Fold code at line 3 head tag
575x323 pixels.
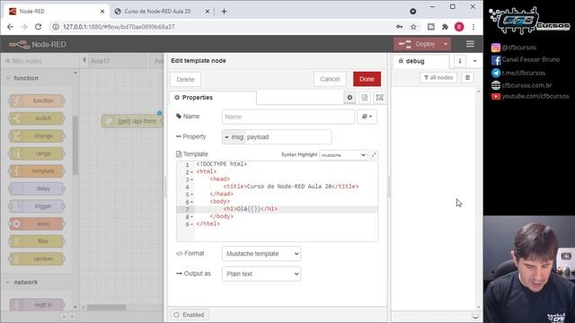click(191, 179)
